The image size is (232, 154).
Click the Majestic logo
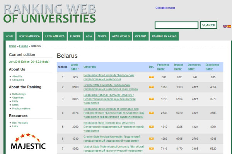[x=28, y=141]
